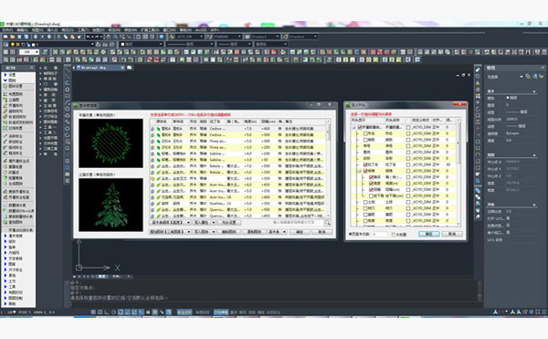Image resolution: width=548 pixels, height=339 pixels.
Task: Tick the unchecked box in second tree row
Action: (x=365, y=133)
